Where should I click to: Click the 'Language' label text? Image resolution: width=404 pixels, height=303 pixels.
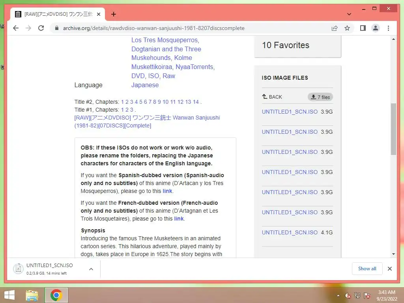[x=88, y=85]
